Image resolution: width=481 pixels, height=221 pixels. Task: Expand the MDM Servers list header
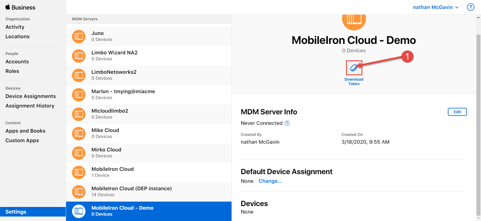[85, 19]
